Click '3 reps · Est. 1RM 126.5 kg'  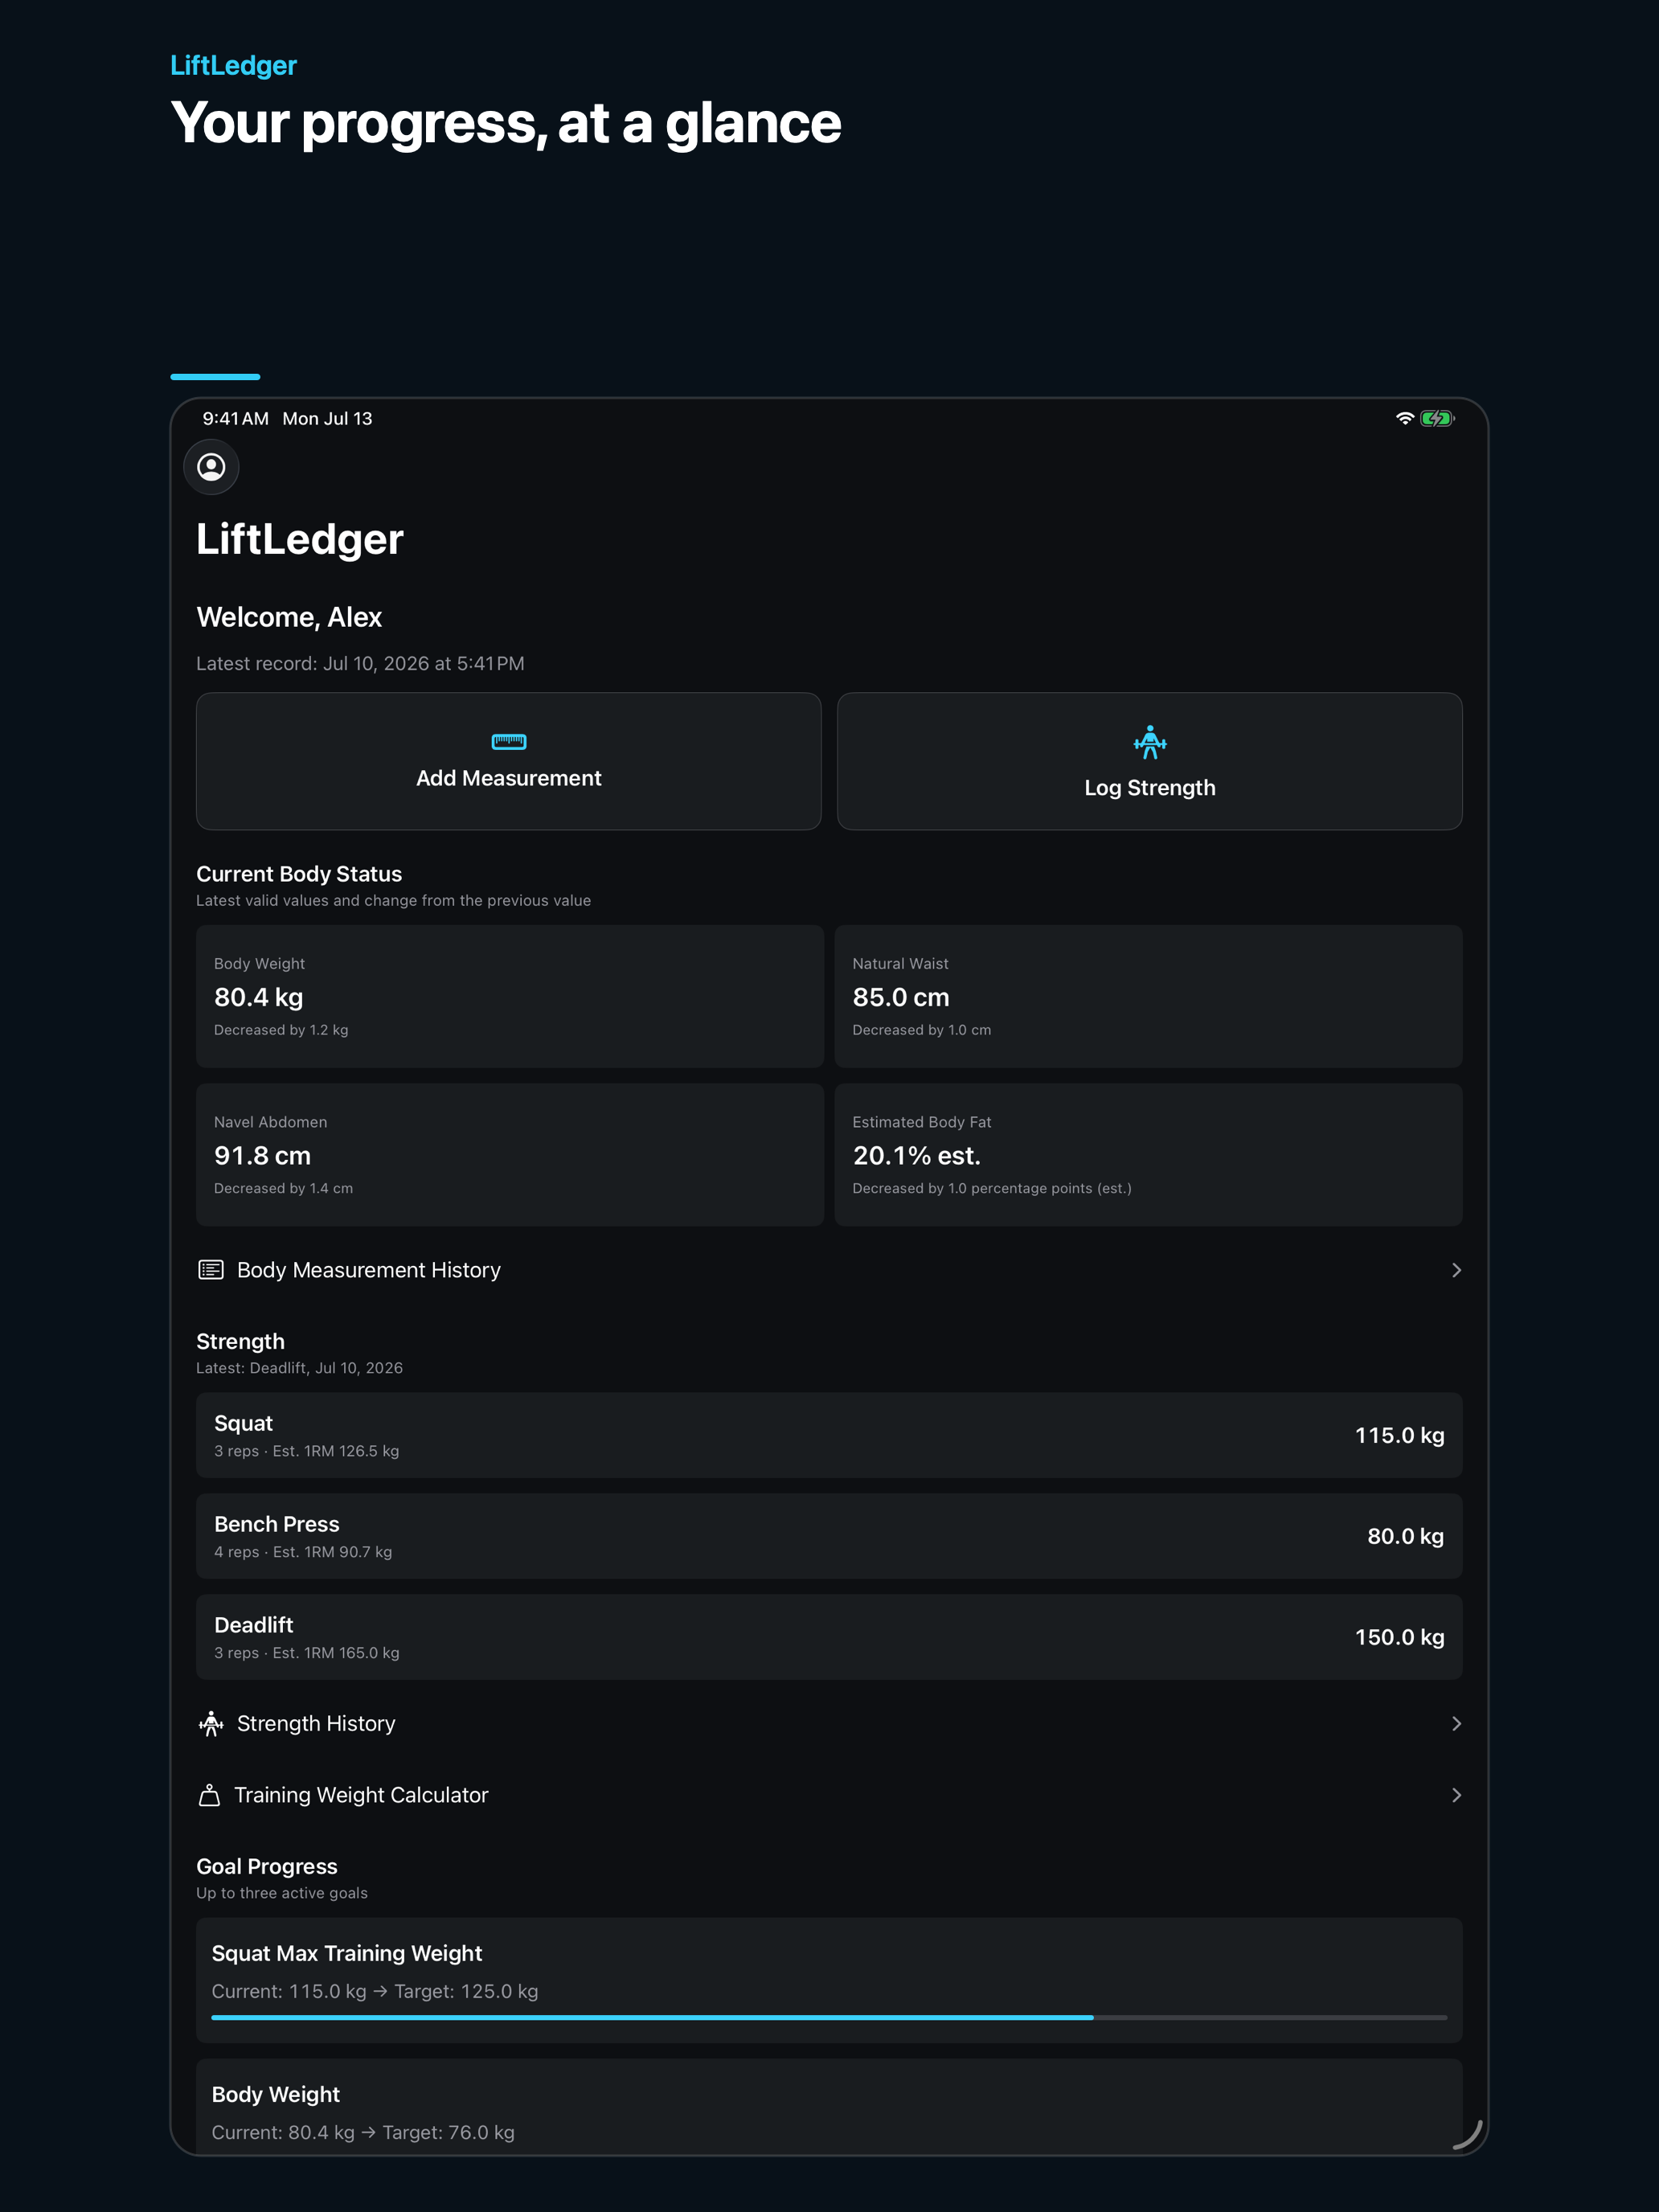[x=306, y=1451]
